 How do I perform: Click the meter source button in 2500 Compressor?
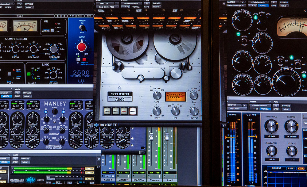(52, 31)
